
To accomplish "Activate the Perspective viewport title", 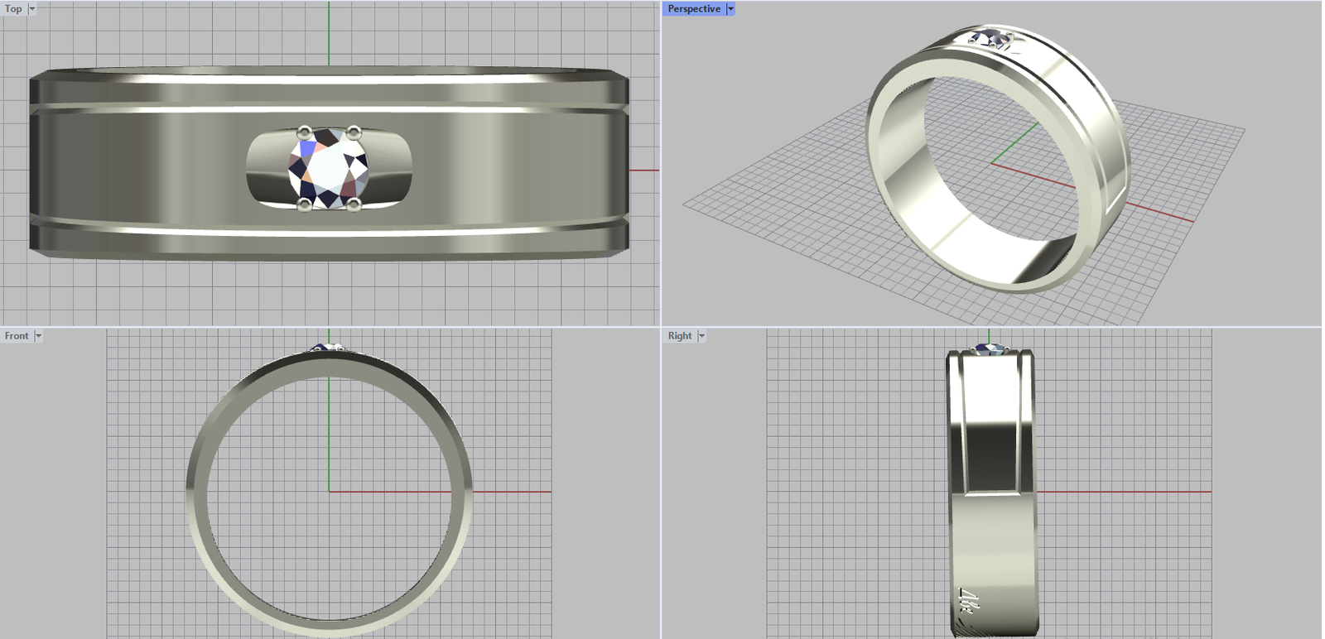I will (x=693, y=9).
